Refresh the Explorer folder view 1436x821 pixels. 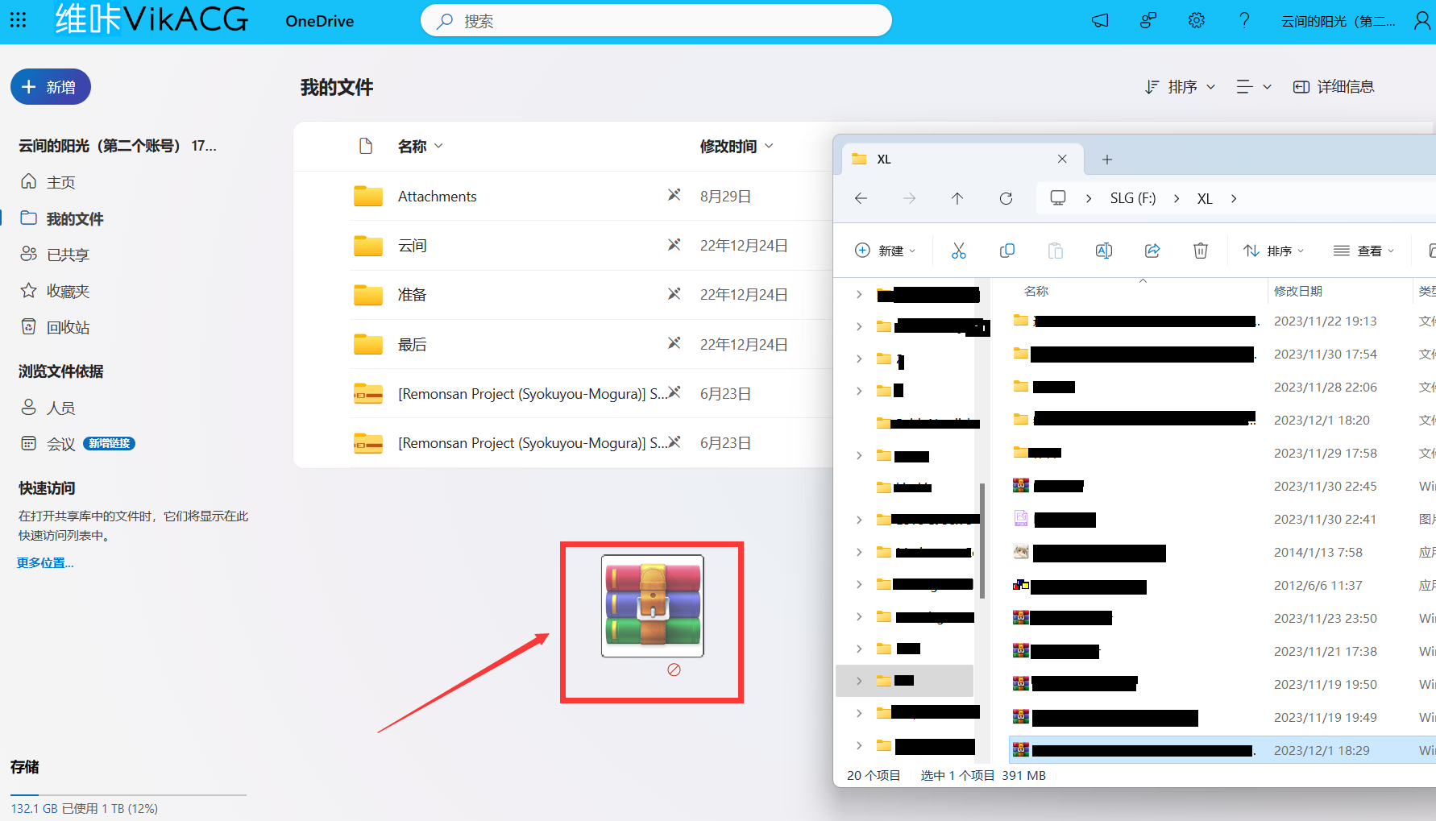click(x=1006, y=198)
